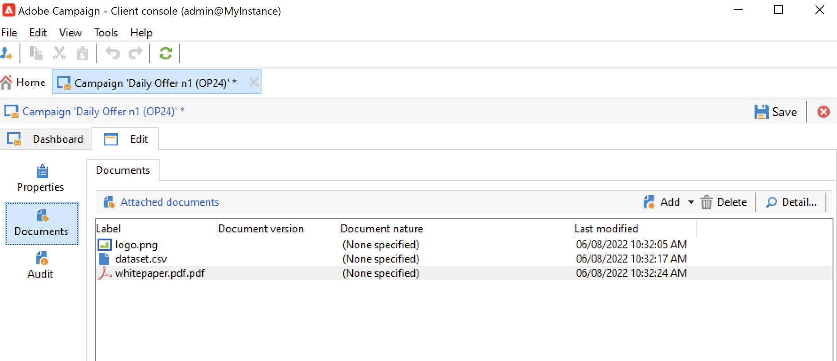Switch to the Dashboard tab

[x=46, y=139]
